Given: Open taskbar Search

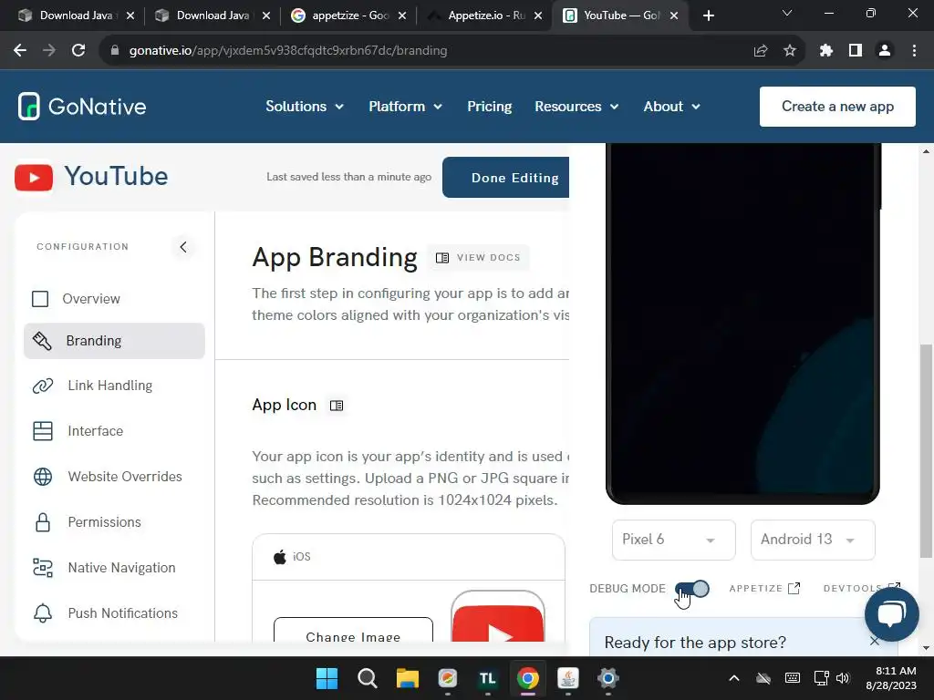Looking at the screenshot, I should click(368, 678).
